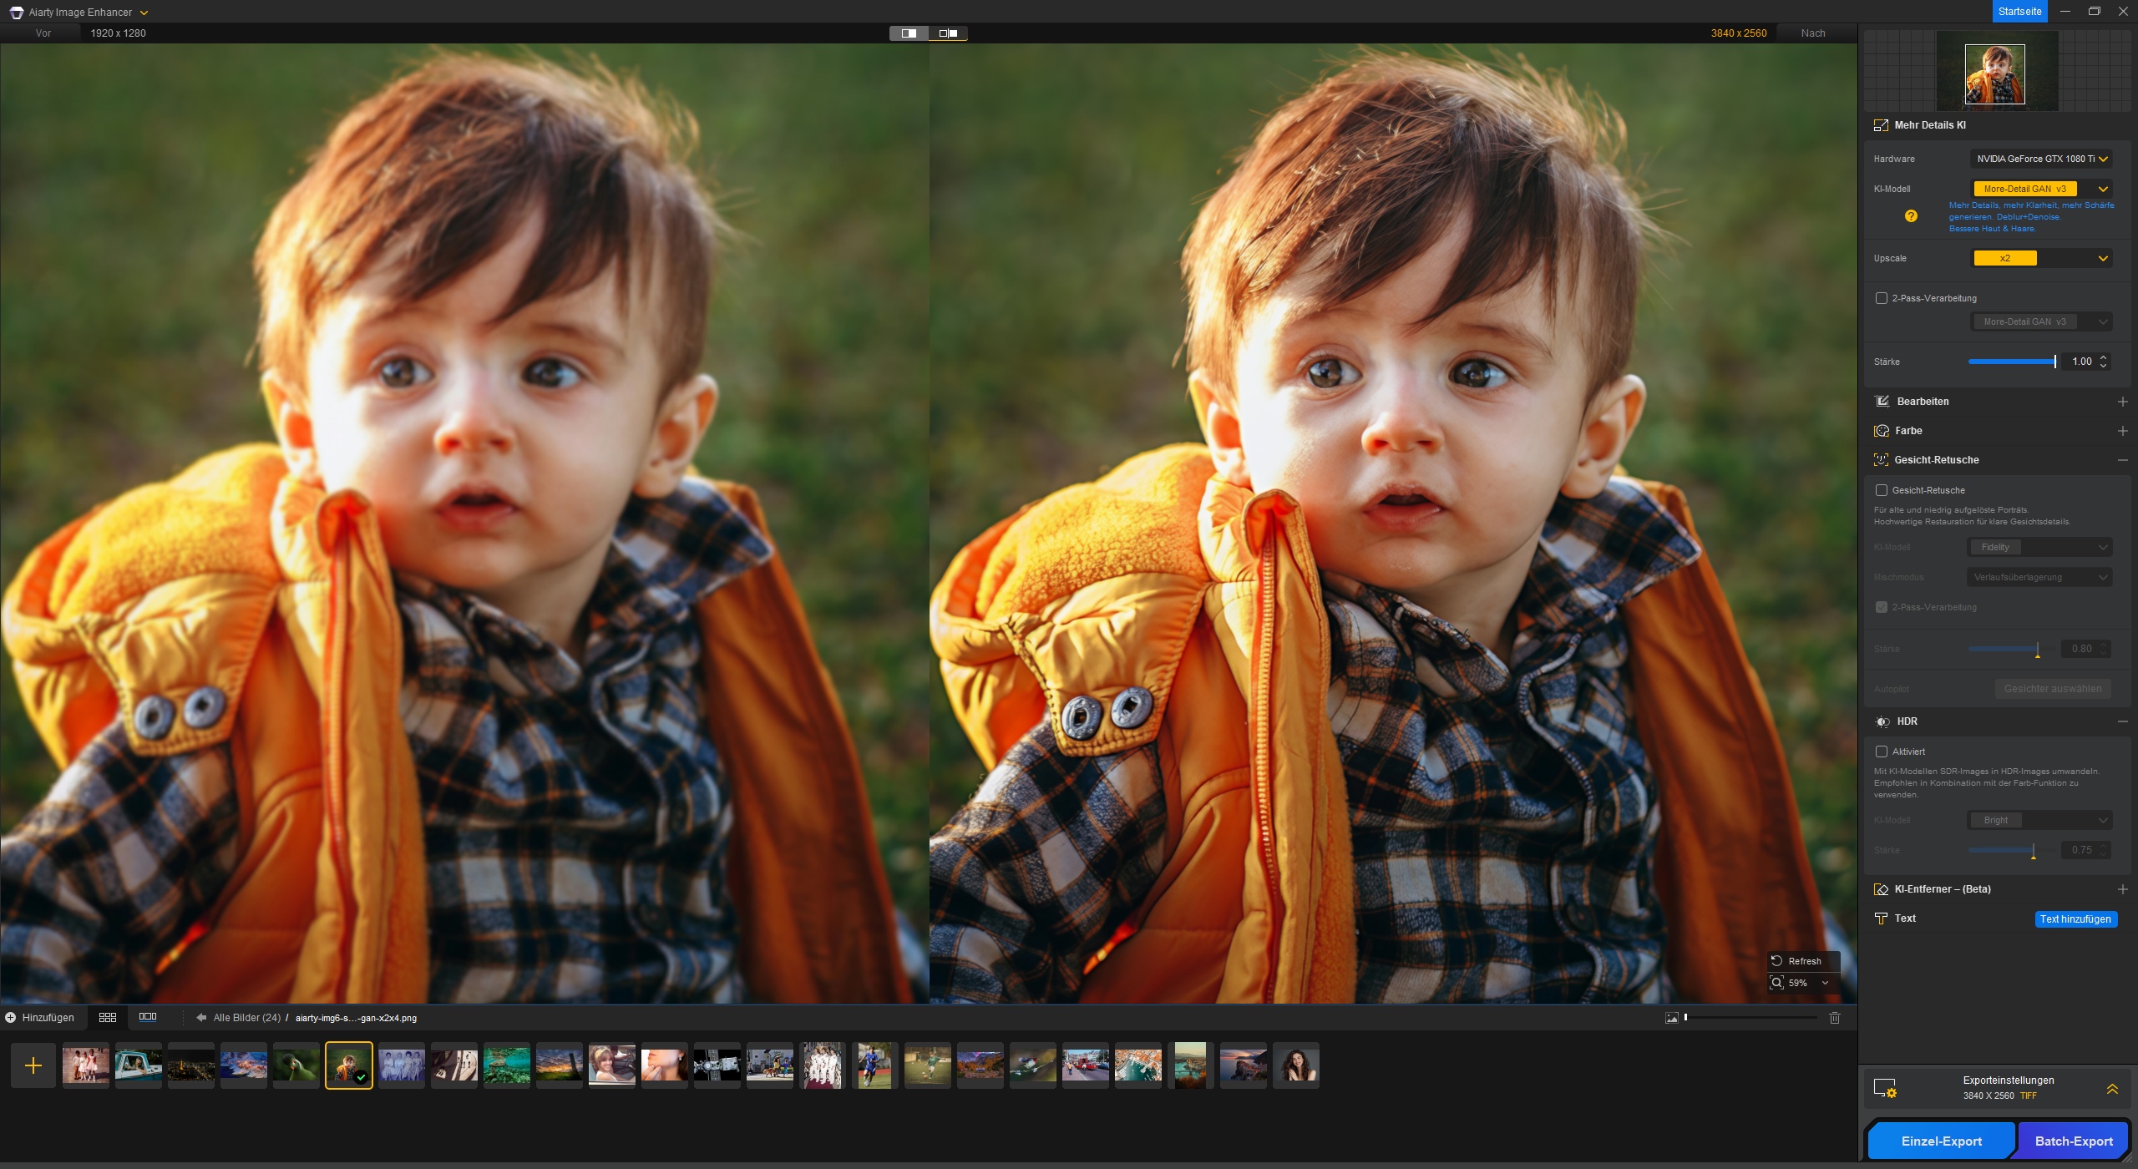Click the Batch-Export button
This screenshot has height=1169, width=2138.
(x=2074, y=1141)
